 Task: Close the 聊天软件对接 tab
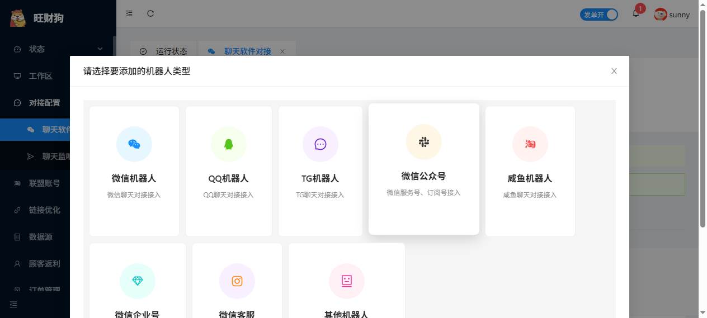(282, 51)
